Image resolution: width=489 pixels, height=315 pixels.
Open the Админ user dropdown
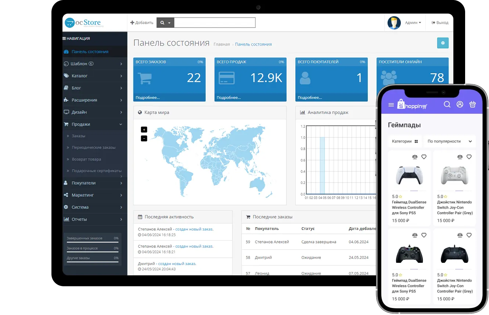point(413,23)
